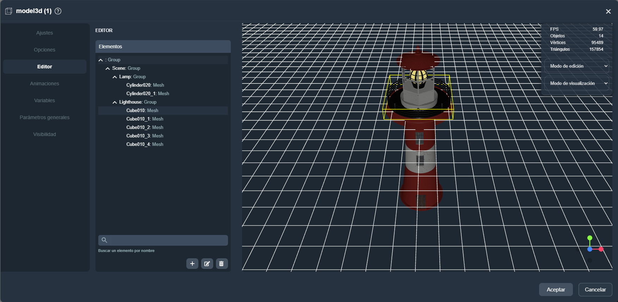This screenshot has height=302, width=618.
Task: Collapse the Lighthouse group node
Action: 115,102
